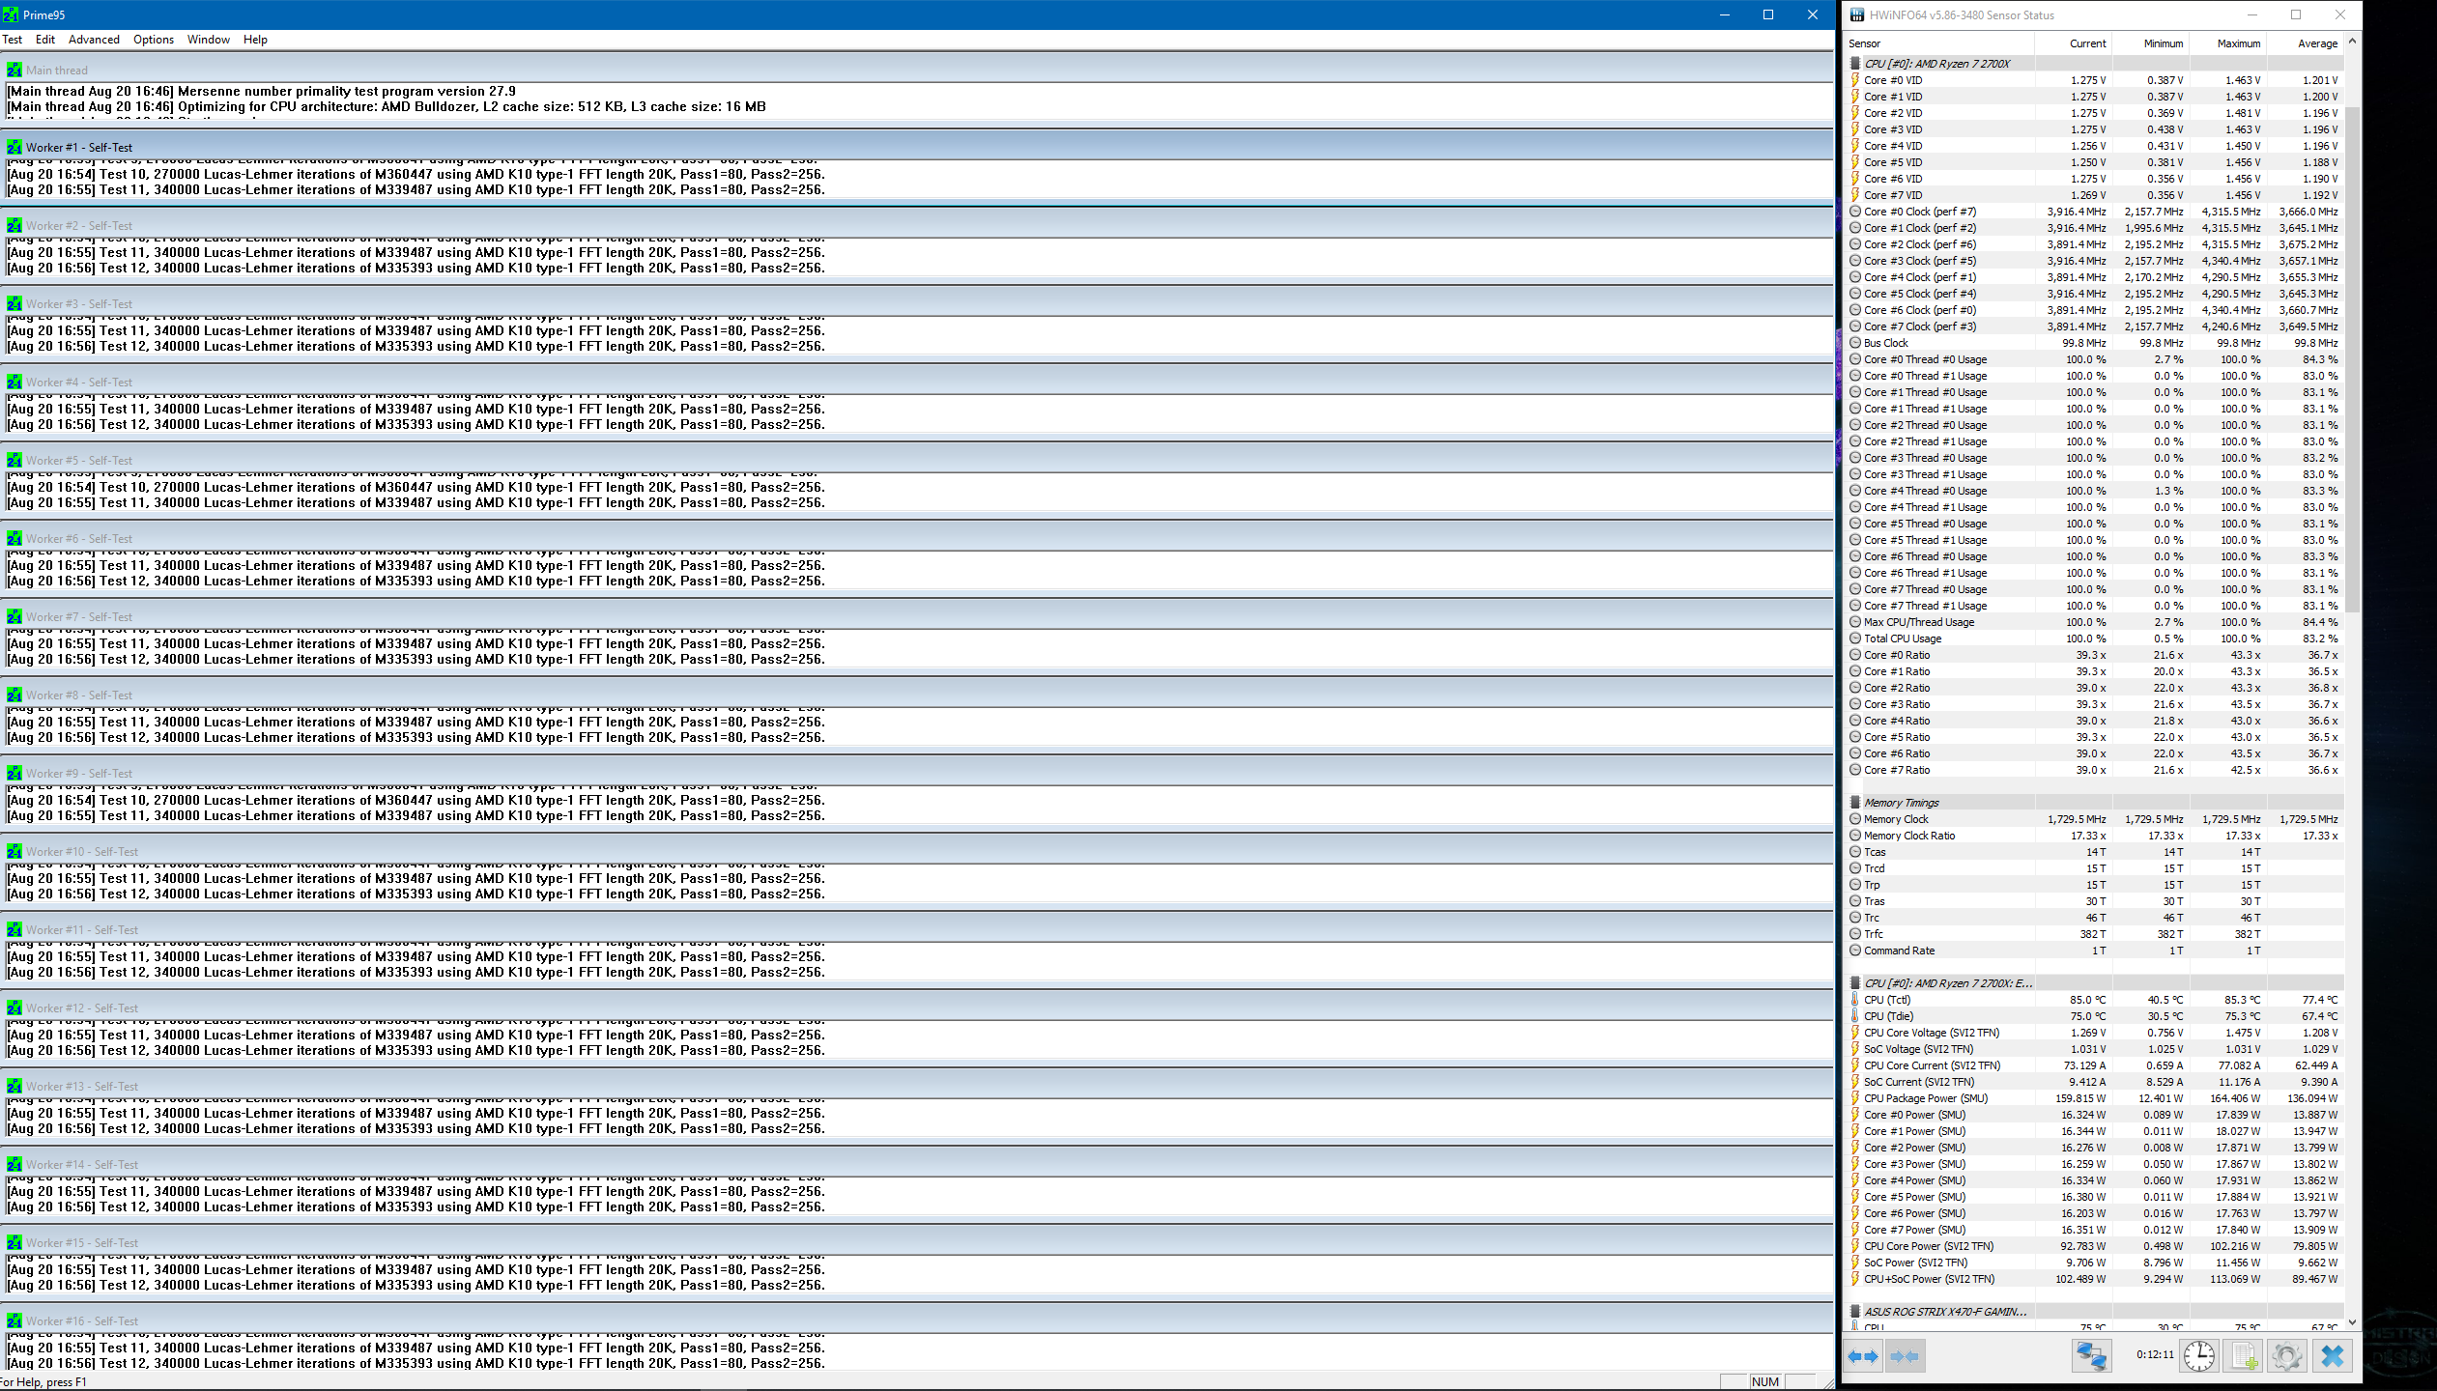Click the sensor list scroll down arrow
The image size is (2437, 1391).
pos(2352,1322)
